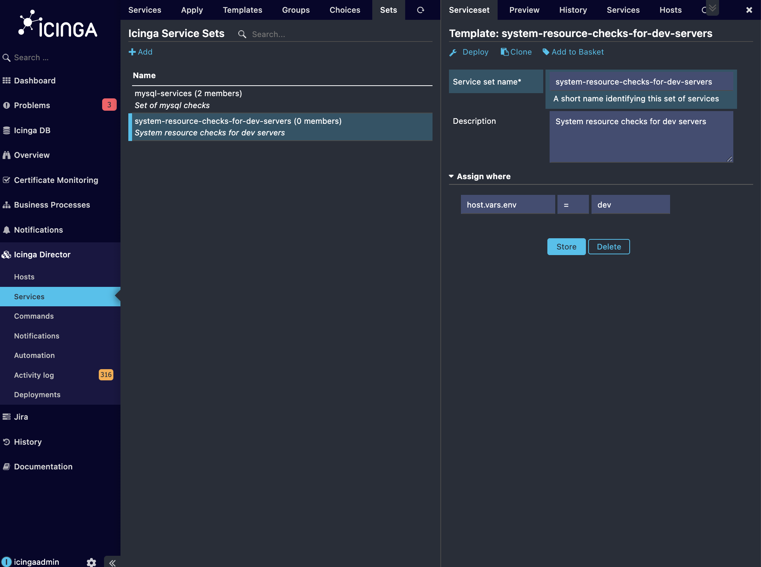This screenshot has height=567, width=761.
Task: Open the Serviceset tab
Action: tap(469, 10)
